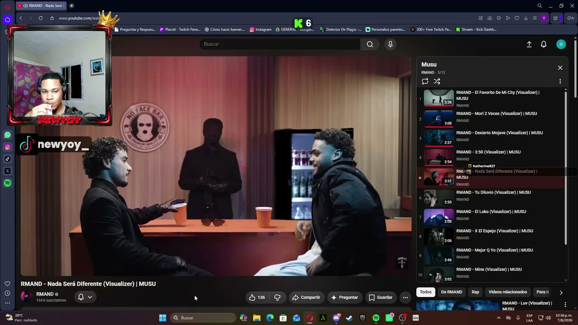Open Detector de Plagio bookmark

pos(340,29)
